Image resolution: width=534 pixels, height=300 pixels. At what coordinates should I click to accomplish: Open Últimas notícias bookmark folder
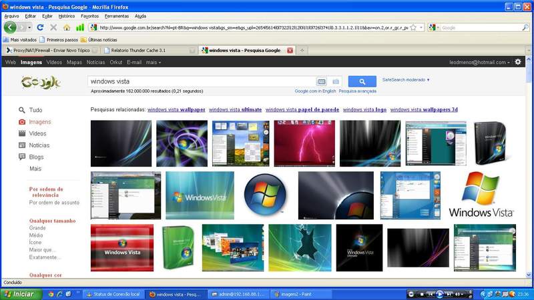99,40
